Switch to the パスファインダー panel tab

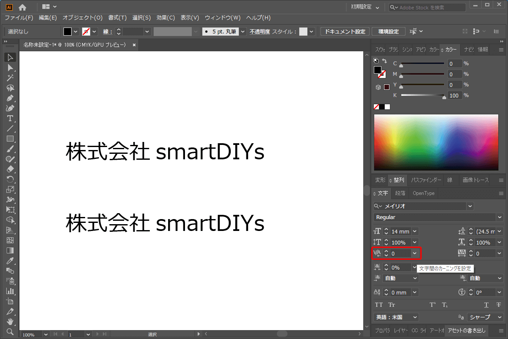[426, 180]
